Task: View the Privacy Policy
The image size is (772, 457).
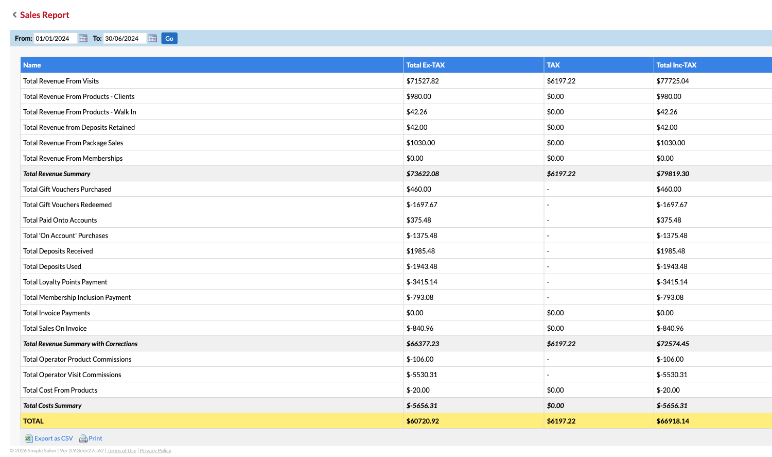Action: [155, 450]
